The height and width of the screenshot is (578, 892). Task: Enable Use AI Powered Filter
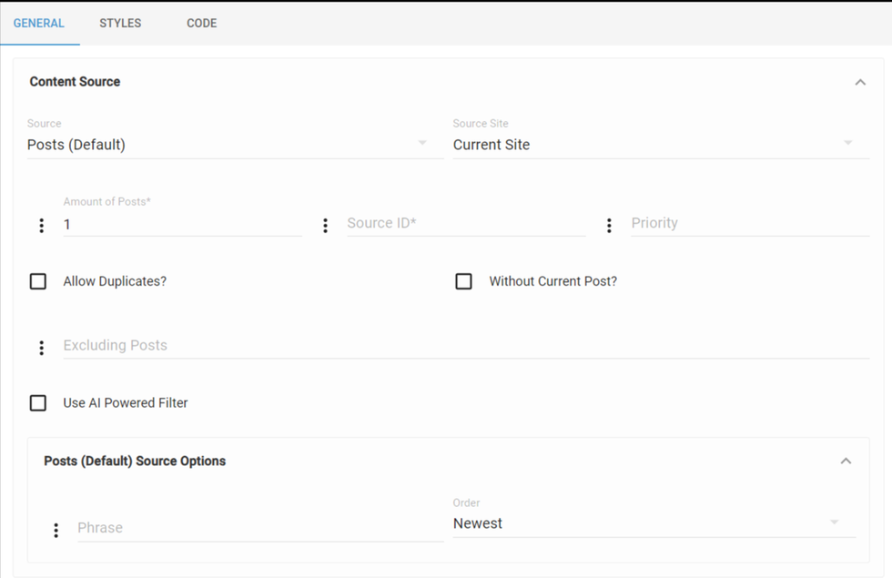38,402
